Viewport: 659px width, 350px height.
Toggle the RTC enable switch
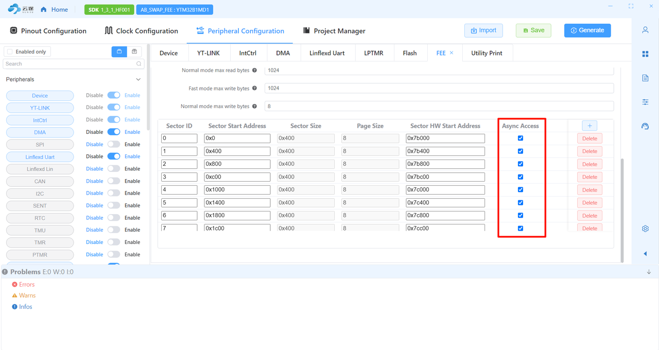114,218
